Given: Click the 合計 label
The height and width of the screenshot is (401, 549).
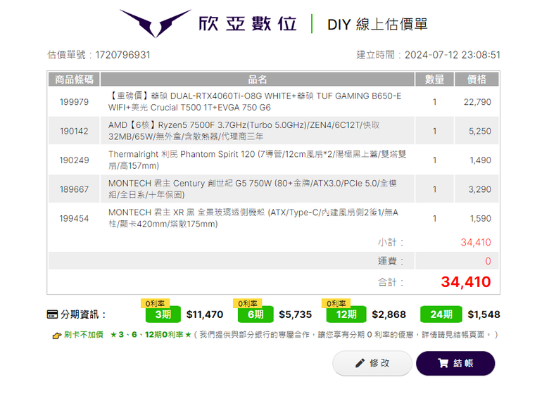Looking at the screenshot, I should pyautogui.click(x=391, y=282).
